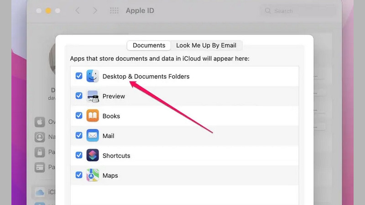This screenshot has width=365, height=205.
Task: Go forward with the right chevron
Action: pyautogui.click(x=95, y=10)
